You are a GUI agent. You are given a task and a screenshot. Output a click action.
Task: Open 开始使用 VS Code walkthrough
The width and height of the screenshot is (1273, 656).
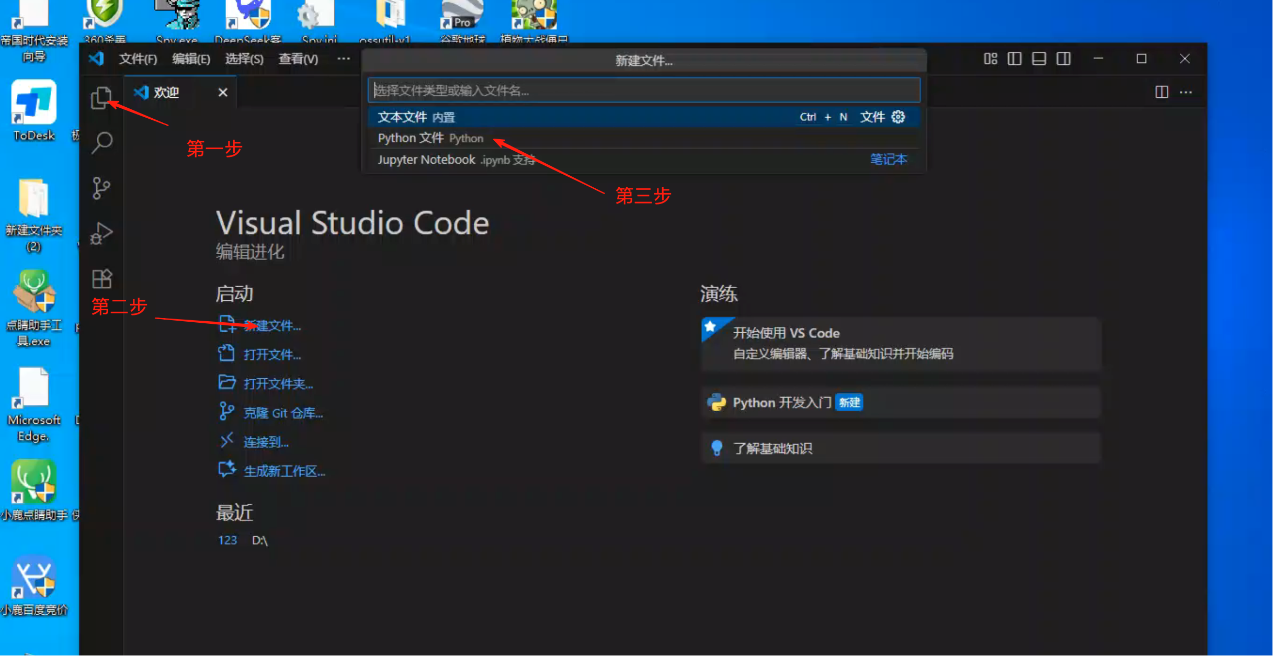click(901, 344)
